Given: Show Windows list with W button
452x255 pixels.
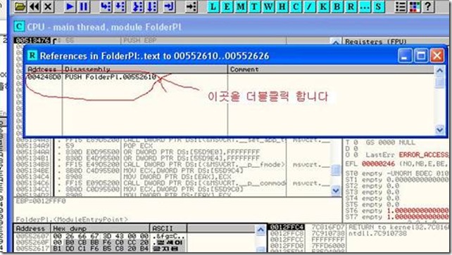Looking at the screenshot, I should click(x=268, y=6).
